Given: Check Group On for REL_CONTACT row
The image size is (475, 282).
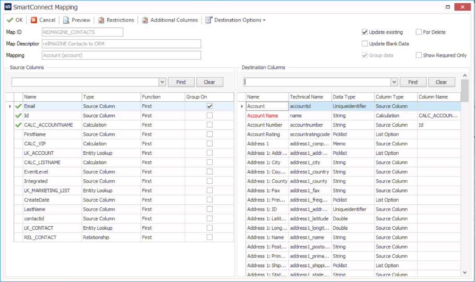Looking at the screenshot, I should coord(210,237).
